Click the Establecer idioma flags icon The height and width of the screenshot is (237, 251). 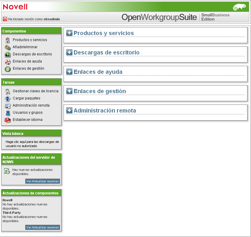(x=7, y=120)
